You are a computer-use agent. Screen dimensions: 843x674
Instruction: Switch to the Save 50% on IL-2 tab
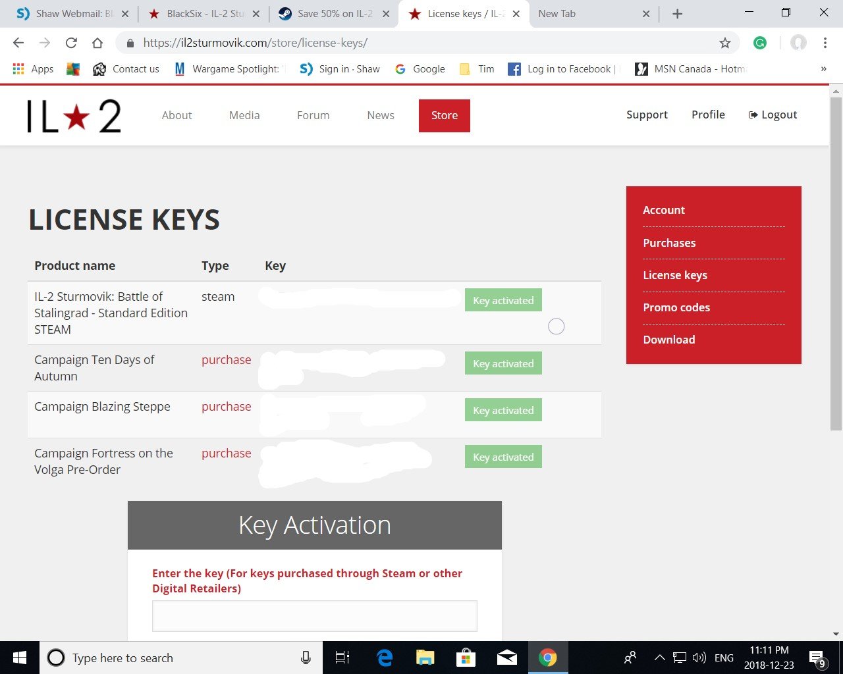(333, 14)
